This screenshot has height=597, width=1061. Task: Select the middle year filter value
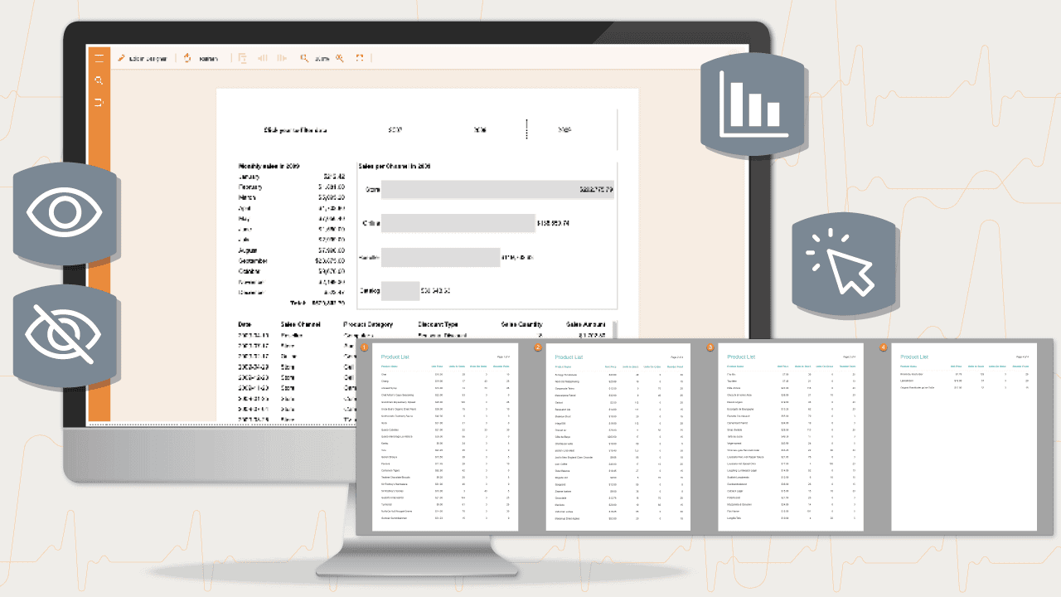(480, 130)
